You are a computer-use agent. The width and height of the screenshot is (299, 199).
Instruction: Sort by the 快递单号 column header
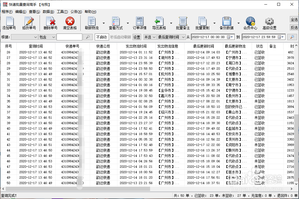[x=73, y=46]
